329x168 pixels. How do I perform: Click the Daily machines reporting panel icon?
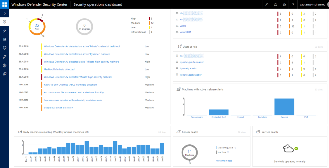click(20, 132)
